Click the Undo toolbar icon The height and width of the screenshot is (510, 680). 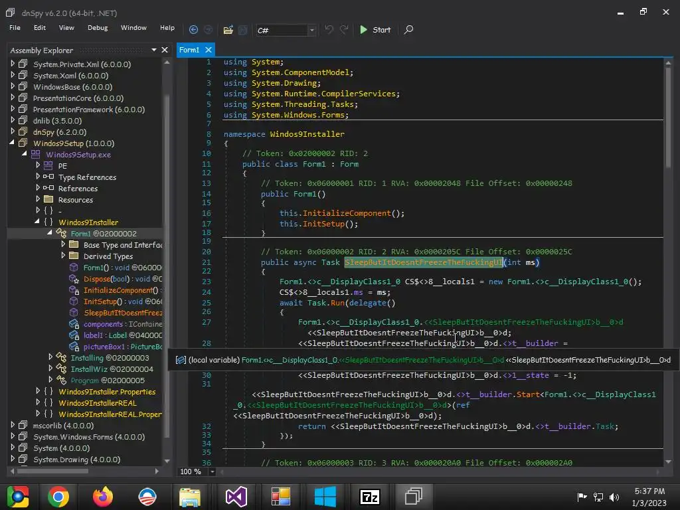coord(329,29)
